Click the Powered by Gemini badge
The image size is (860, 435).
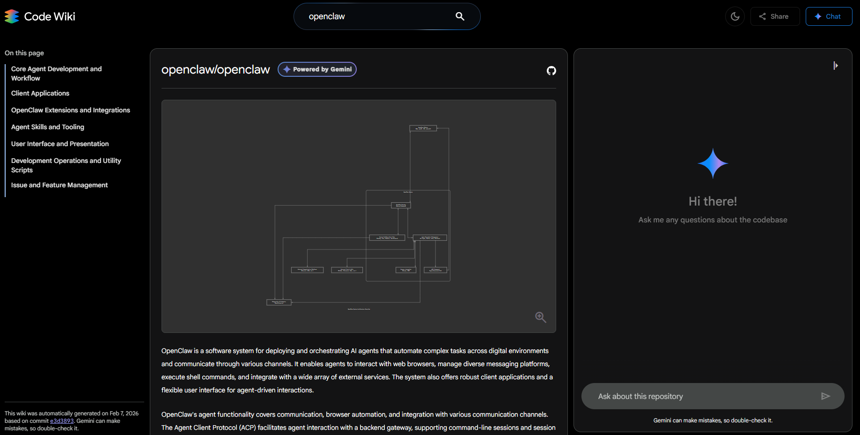(x=317, y=69)
